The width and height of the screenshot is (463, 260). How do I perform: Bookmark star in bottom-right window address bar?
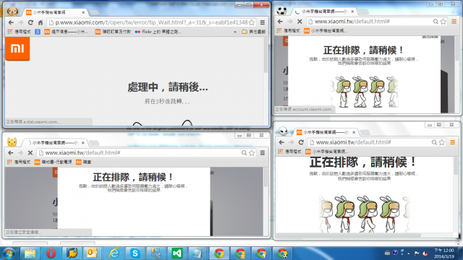click(x=442, y=142)
